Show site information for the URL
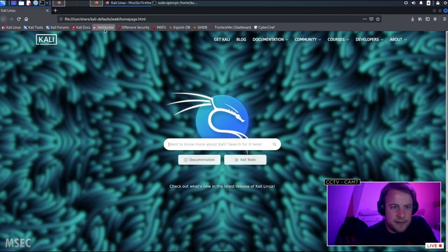The height and width of the screenshot is (252, 448). (61, 19)
